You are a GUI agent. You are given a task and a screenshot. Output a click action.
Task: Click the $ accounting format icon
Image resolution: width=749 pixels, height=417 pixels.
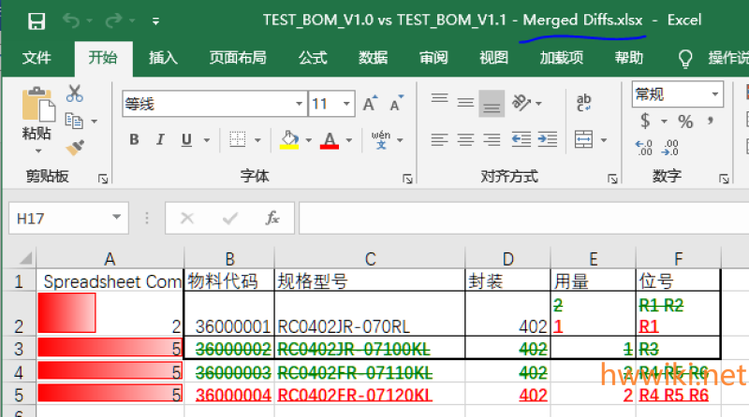645,121
